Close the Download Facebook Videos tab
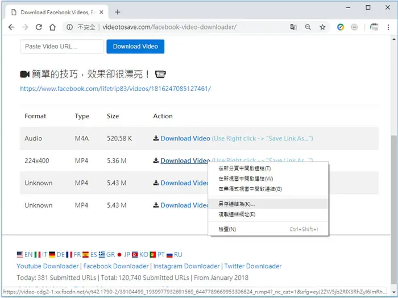The width and height of the screenshot is (398, 298). 101,12
